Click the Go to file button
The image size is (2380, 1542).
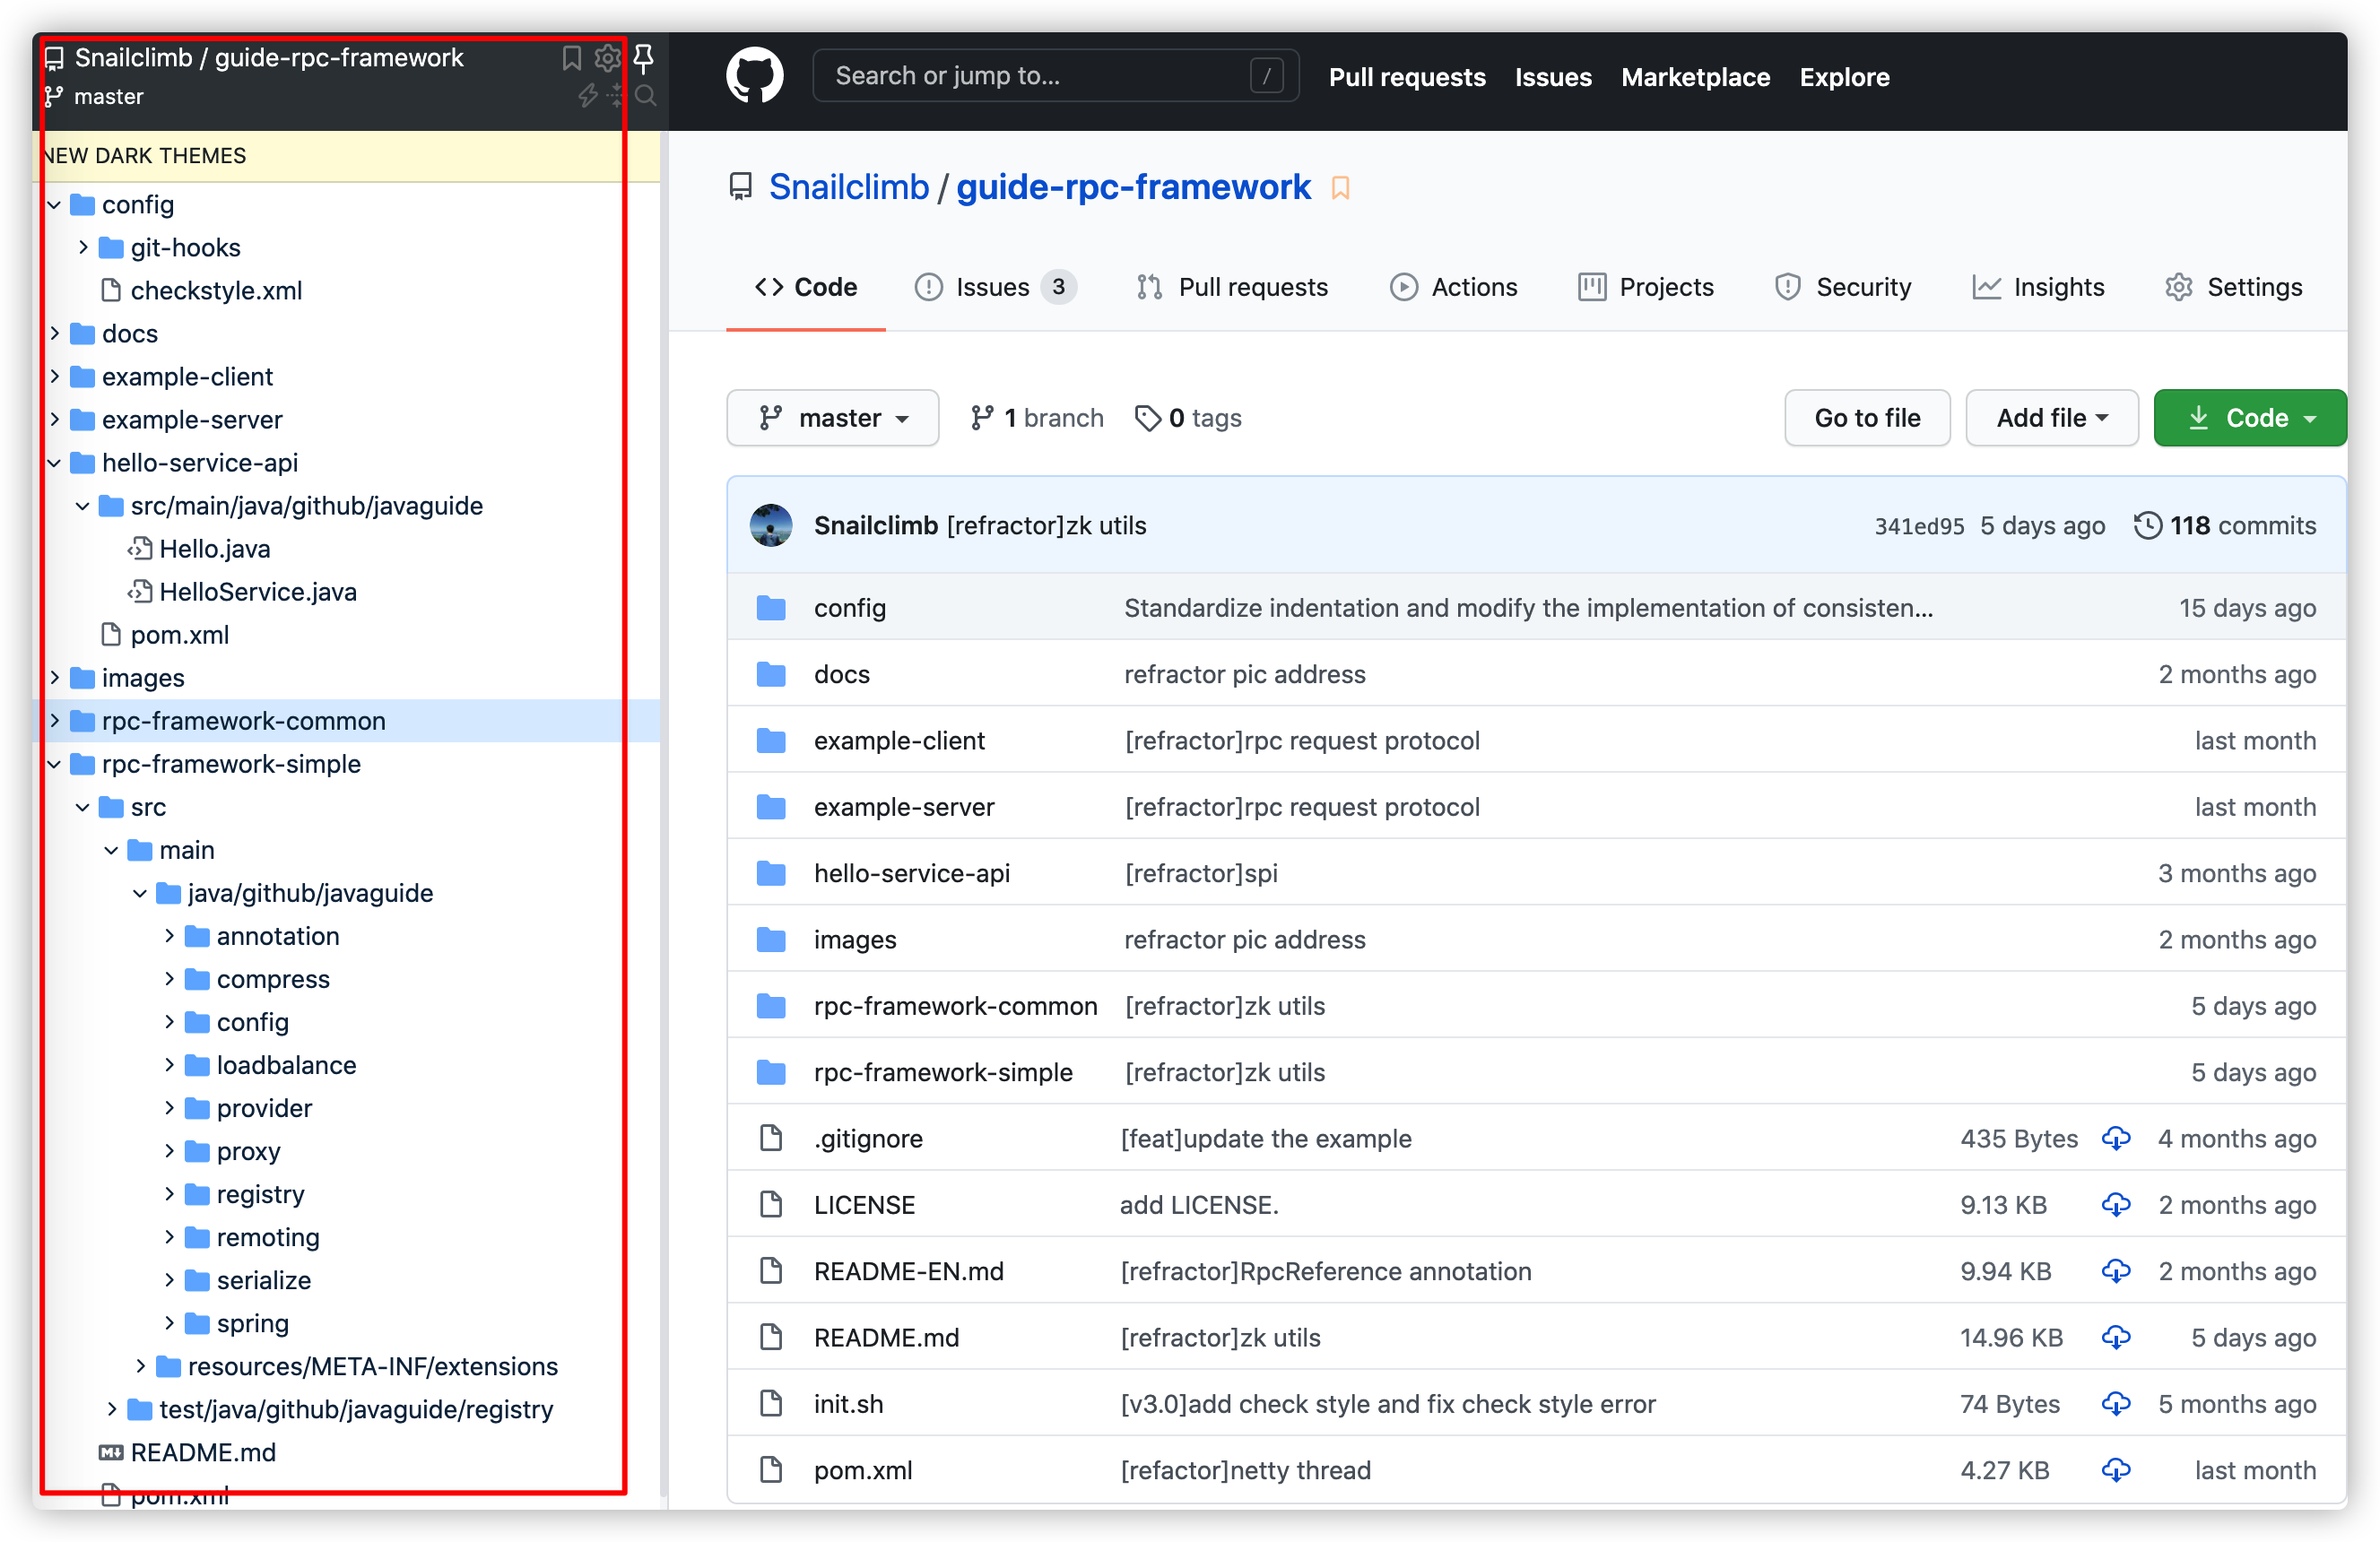(1866, 418)
